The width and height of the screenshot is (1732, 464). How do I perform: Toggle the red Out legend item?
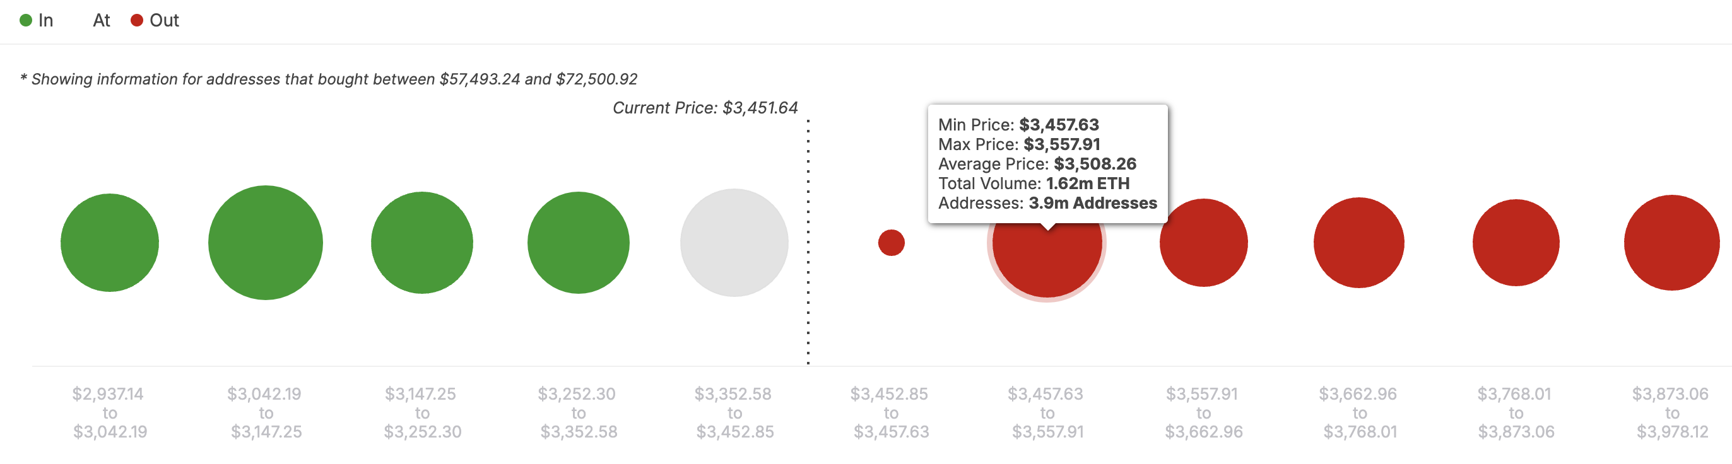155,20
